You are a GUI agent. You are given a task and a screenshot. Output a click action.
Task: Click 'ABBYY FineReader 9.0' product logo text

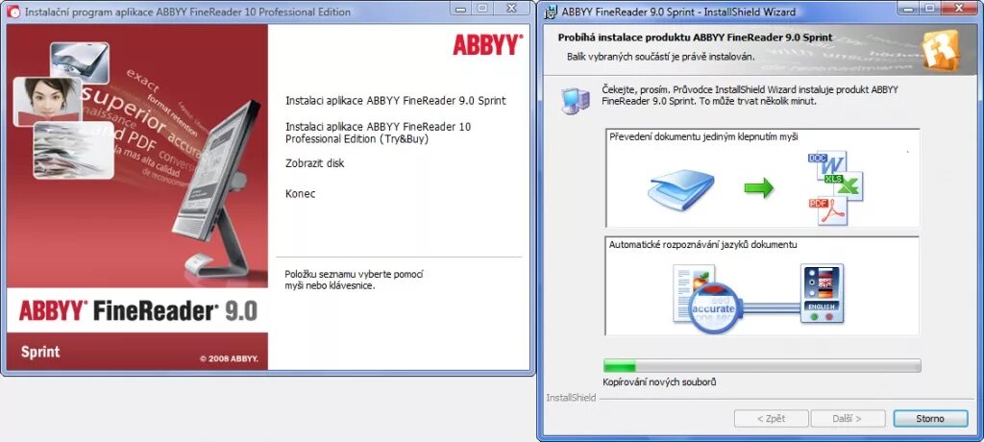(138, 310)
